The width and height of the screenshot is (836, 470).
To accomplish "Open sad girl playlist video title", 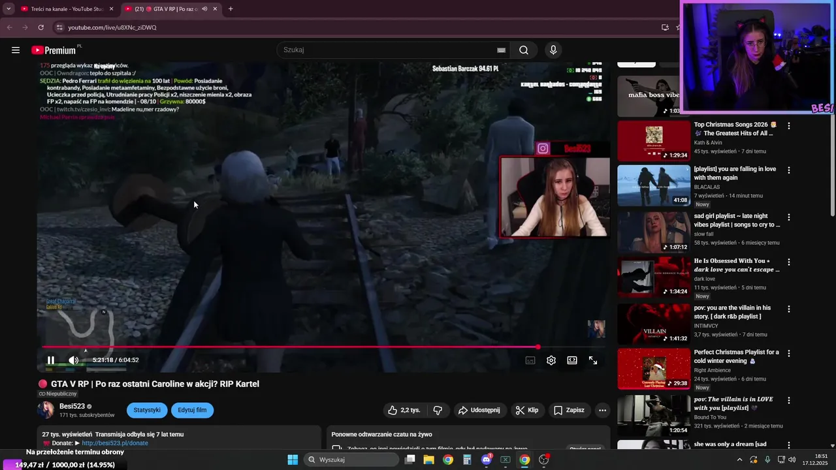I will click(x=737, y=221).
